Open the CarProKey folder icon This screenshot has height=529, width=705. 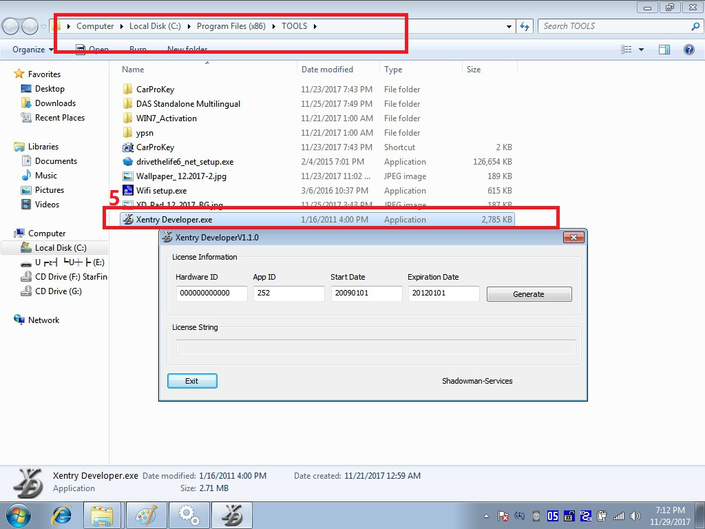tap(127, 90)
